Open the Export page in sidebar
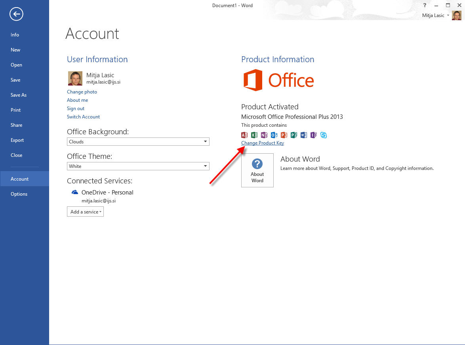The image size is (465, 345). (17, 140)
